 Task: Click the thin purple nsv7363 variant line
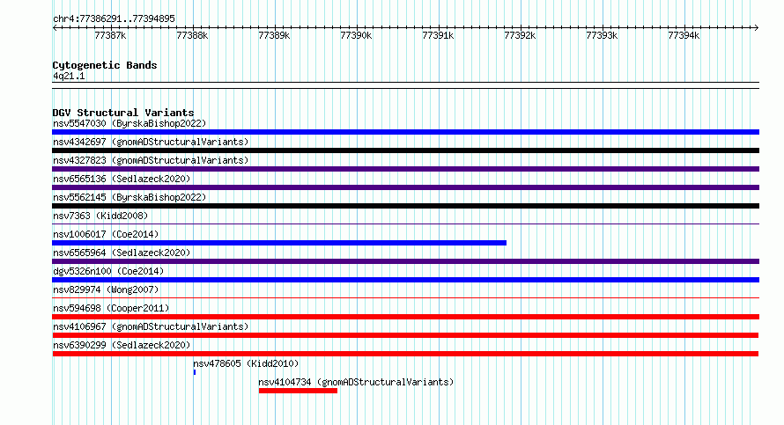pos(405,223)
